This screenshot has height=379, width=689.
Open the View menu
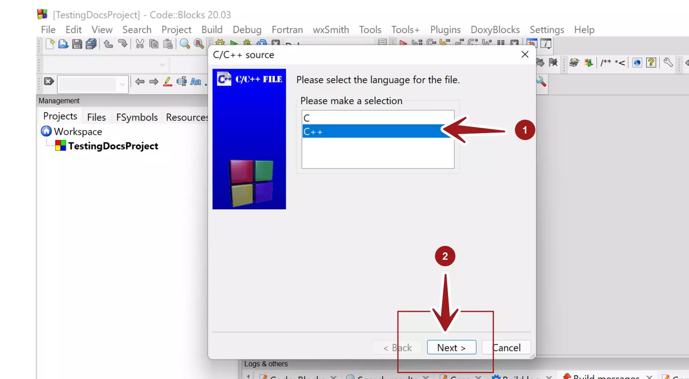pos(102,30)
